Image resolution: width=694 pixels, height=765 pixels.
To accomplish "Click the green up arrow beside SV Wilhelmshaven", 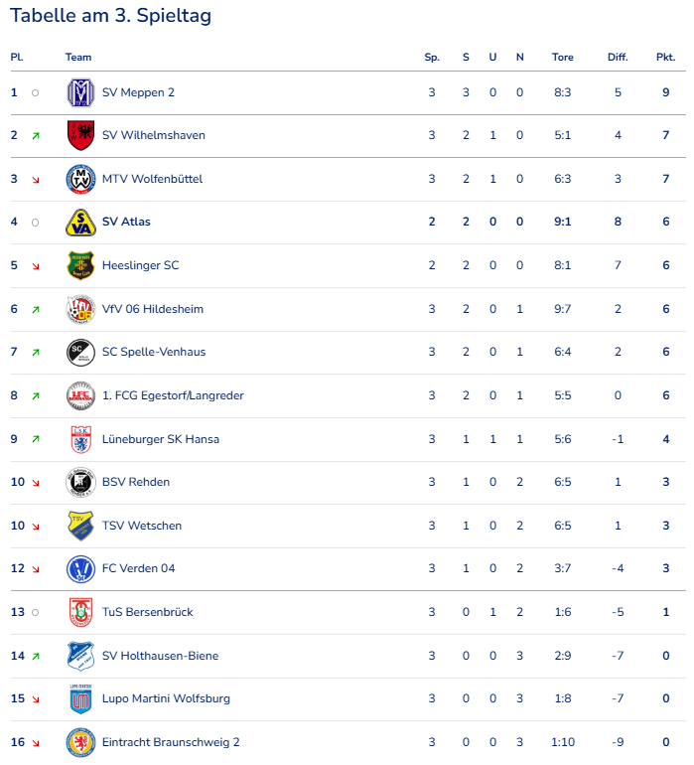I will click(36, 136).
